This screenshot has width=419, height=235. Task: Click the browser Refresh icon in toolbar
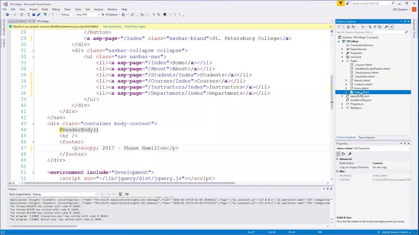click(123, 14)
